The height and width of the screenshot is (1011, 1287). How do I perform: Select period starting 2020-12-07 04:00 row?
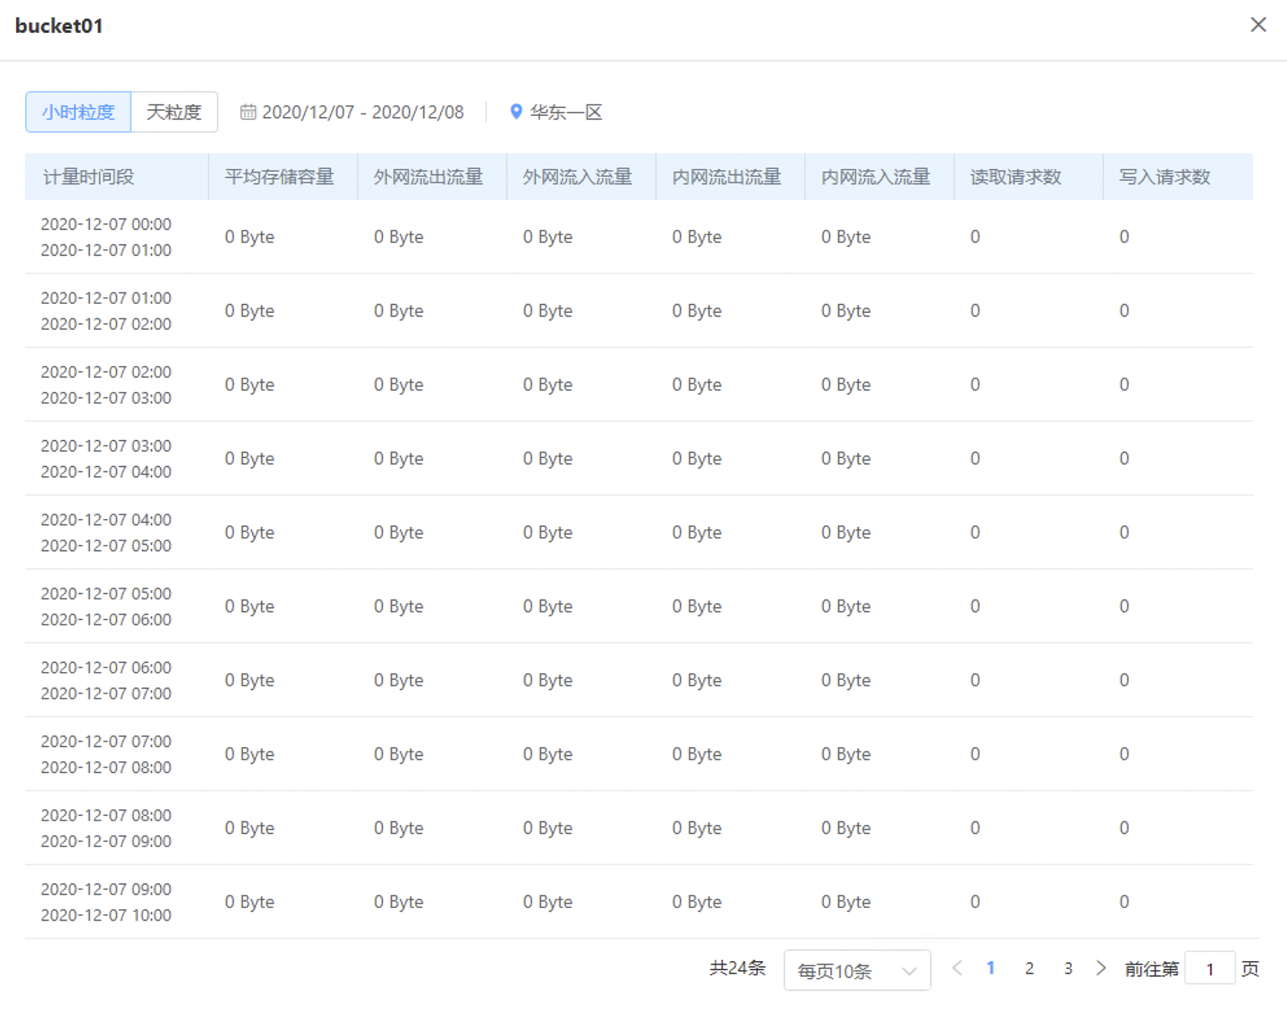[x=639, y=532]
